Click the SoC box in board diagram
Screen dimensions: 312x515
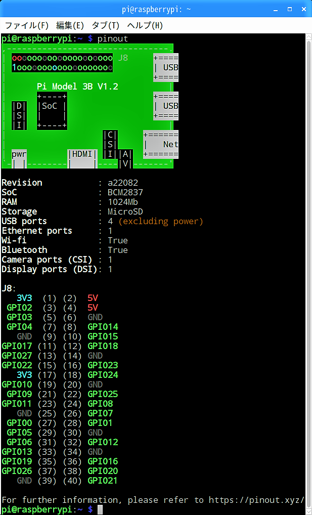click(52, 111)
